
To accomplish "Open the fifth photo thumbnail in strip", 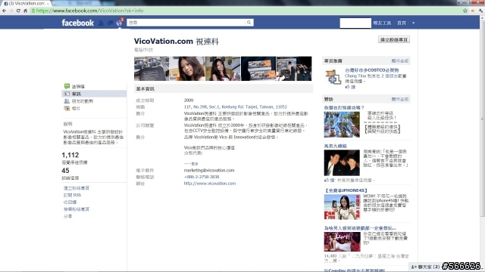I will point(294,69).
